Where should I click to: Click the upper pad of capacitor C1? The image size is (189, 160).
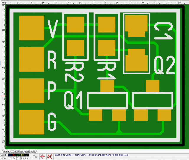(136, 25)
